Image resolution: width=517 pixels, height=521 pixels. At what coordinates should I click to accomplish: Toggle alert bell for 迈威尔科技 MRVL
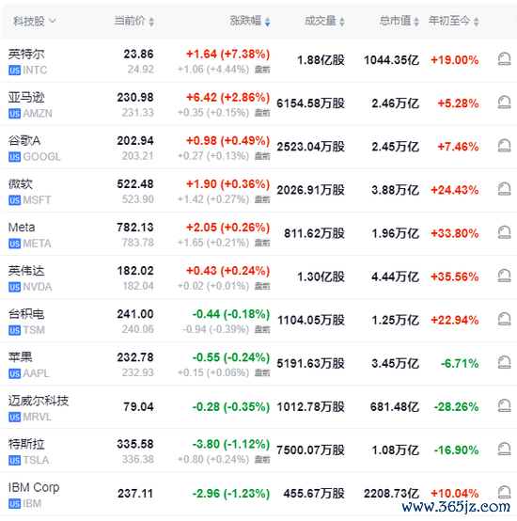pos(504,405)
